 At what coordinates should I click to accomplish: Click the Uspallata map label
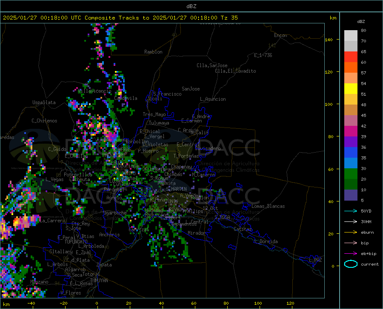click(44, 102)
